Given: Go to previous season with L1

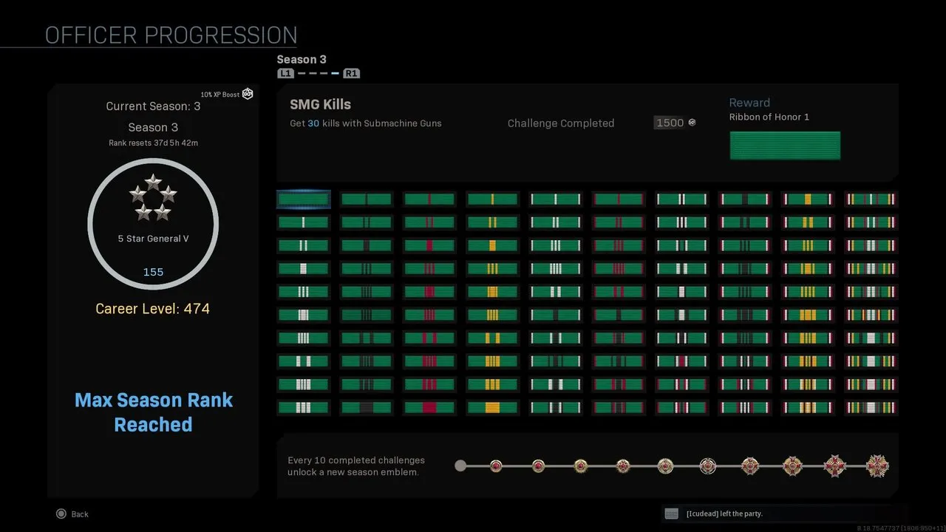Looking at the screenshot, I should click(285, 73).
